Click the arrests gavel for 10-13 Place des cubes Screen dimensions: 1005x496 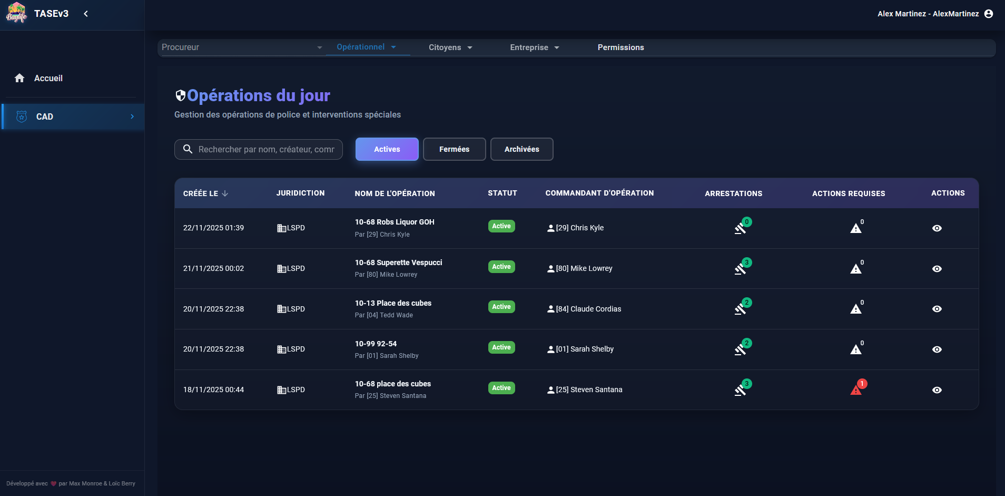pos(741,309)
